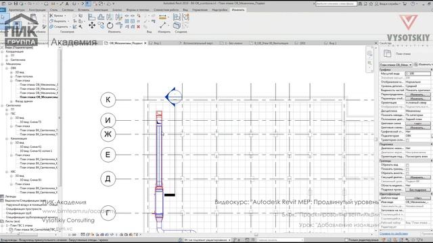This screenshot has height=243, width=433.
Task: Click the zoom icon on navigation bar
Action: tap(370, 63)
